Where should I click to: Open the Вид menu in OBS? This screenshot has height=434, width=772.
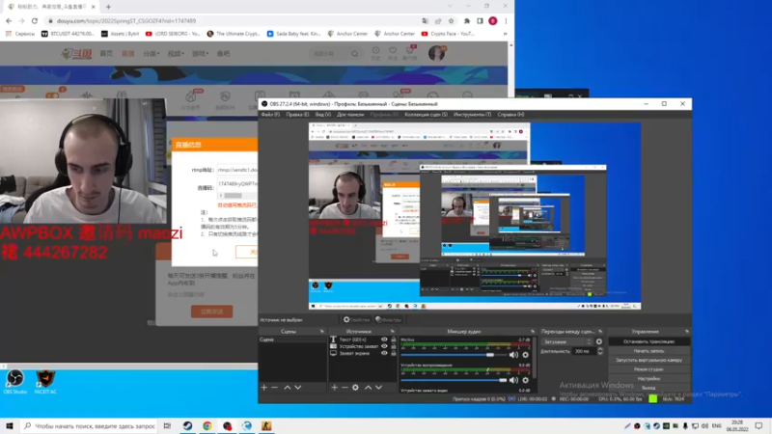click(x=323, y=115)
